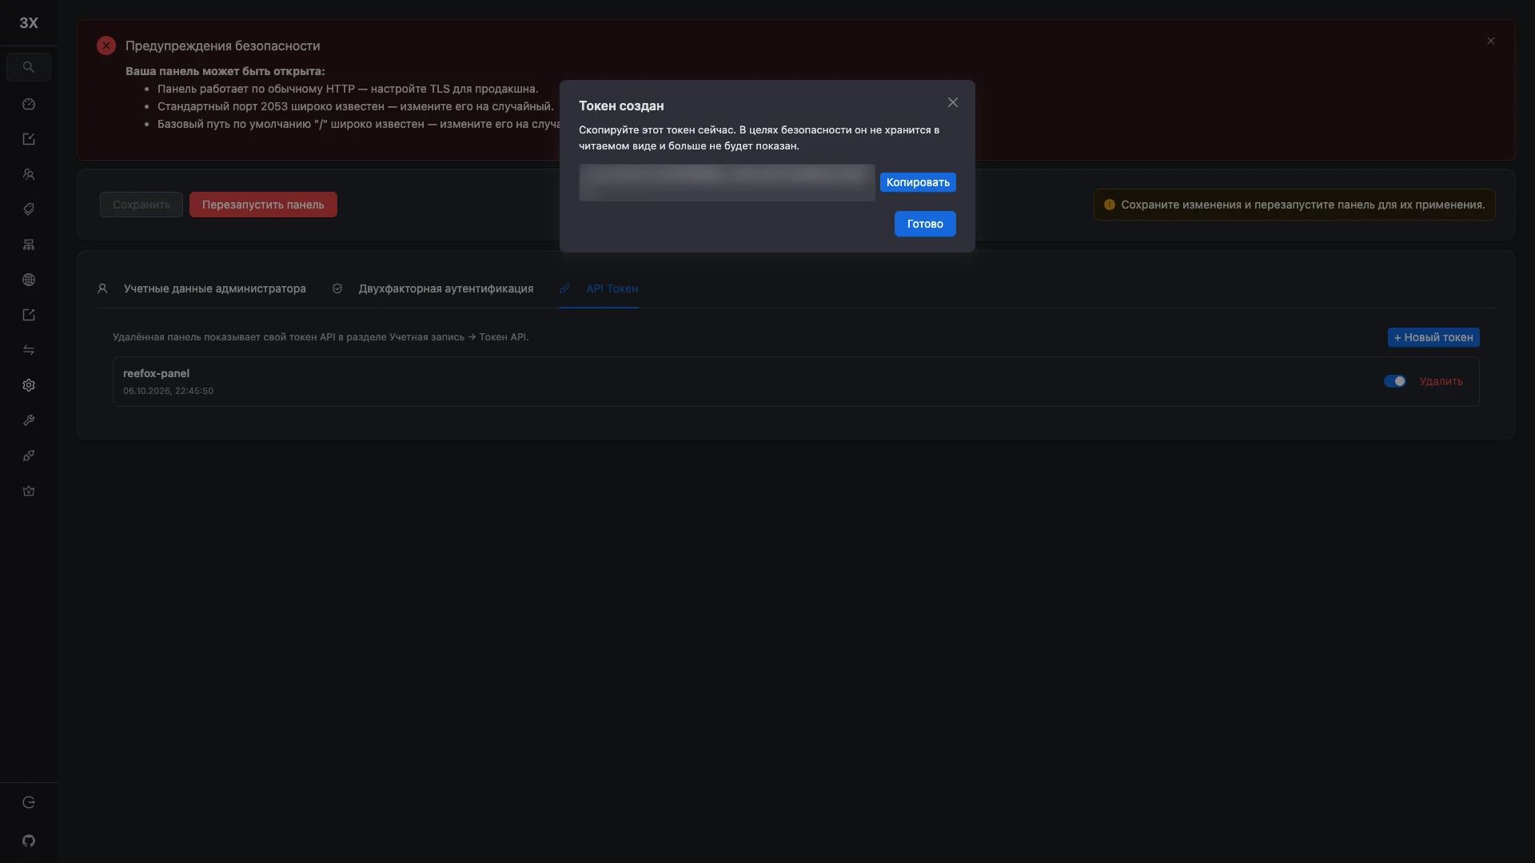The height and width of the screenshot is (863, 1535).
Task: Click Удалить for reefox-panel token
Action: click(1441, 381)
